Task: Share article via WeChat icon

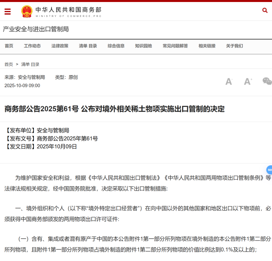Action: 267,81
